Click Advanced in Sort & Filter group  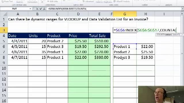[88, 1]
